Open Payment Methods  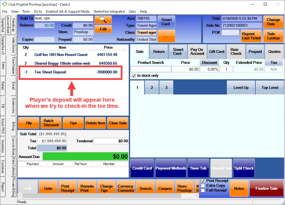pos(171,168)
